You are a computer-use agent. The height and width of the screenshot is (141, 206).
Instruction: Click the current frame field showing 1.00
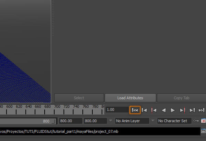click(x=117, y=110)
